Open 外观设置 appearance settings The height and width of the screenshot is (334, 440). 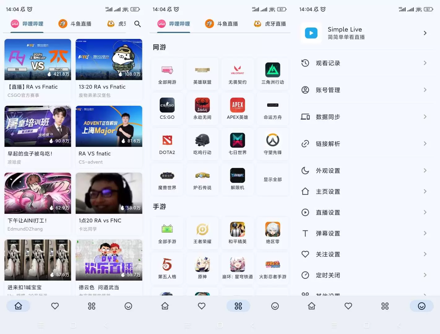pyautogui.click(x=367, y=171)
